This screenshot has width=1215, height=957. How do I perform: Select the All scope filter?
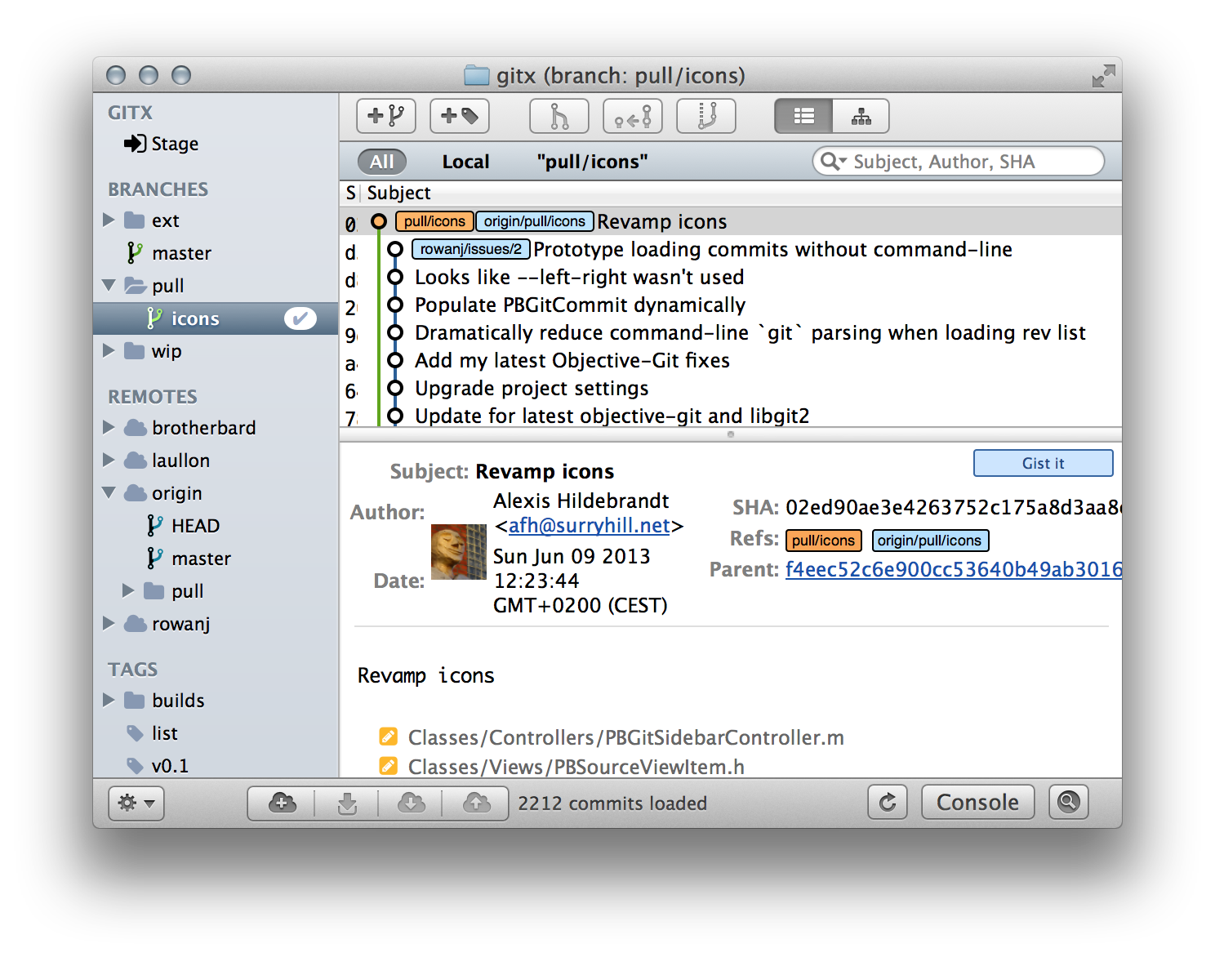[x=381, y=162]
